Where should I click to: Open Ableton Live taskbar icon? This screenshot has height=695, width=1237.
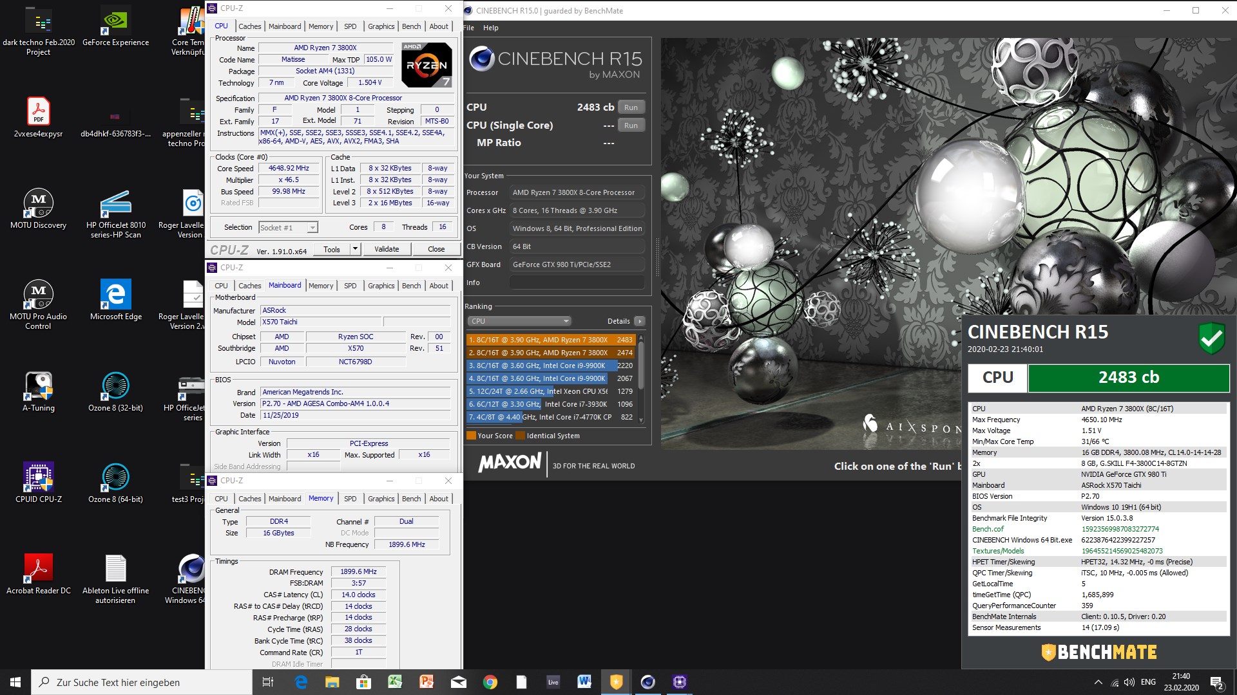553,682
